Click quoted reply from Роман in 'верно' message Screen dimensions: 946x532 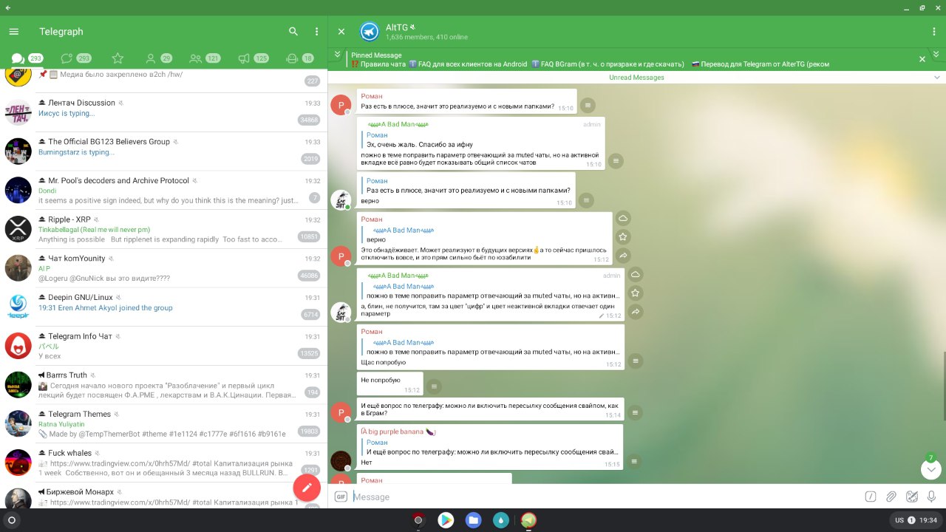[x=466, y=185]
